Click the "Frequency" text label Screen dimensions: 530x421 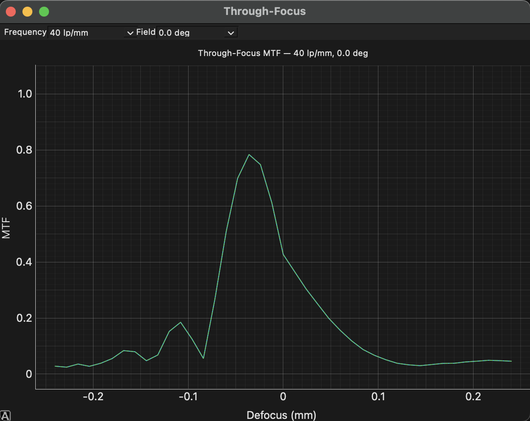pos(25,32)
